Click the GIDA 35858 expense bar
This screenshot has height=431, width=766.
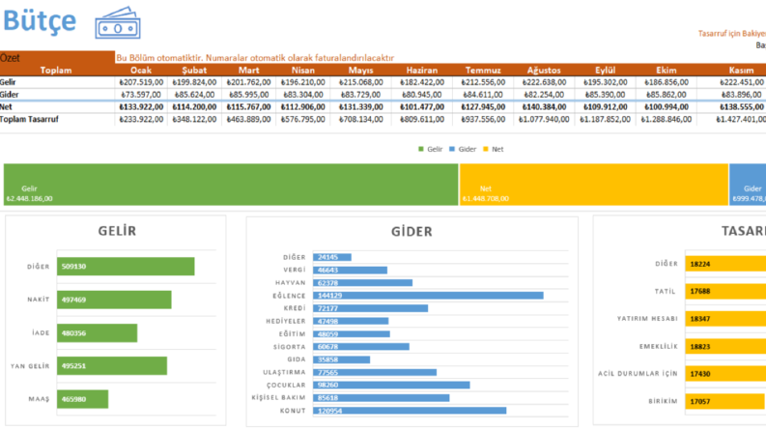point(342,359)
